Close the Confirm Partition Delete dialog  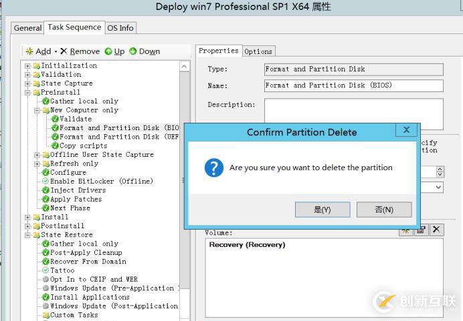point(405,130)
